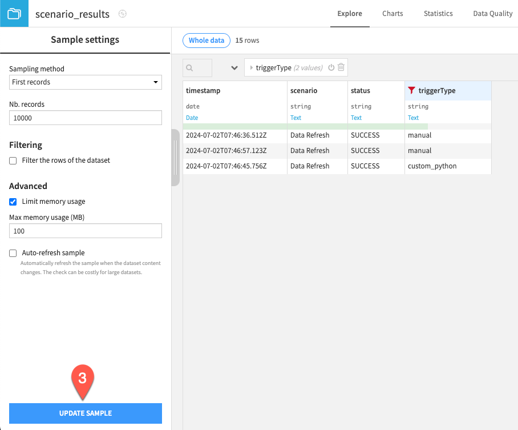Click the search magnifier in the filter bar
The height and width of the screenshot is (430, 518).
191,67
